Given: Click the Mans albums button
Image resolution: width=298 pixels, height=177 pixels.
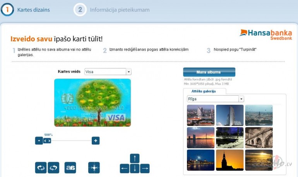Looking at the screenshot, I should pos(209,72).
